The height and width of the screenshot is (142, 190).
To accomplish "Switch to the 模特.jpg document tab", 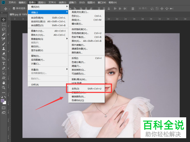I will pos(18,14).
